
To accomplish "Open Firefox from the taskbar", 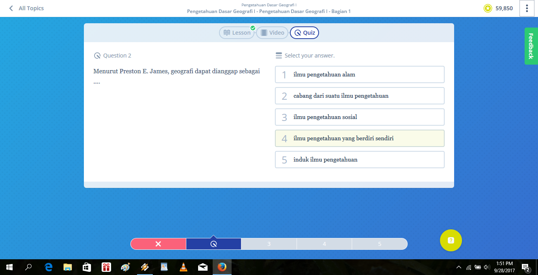I will (x=222, y=267).
